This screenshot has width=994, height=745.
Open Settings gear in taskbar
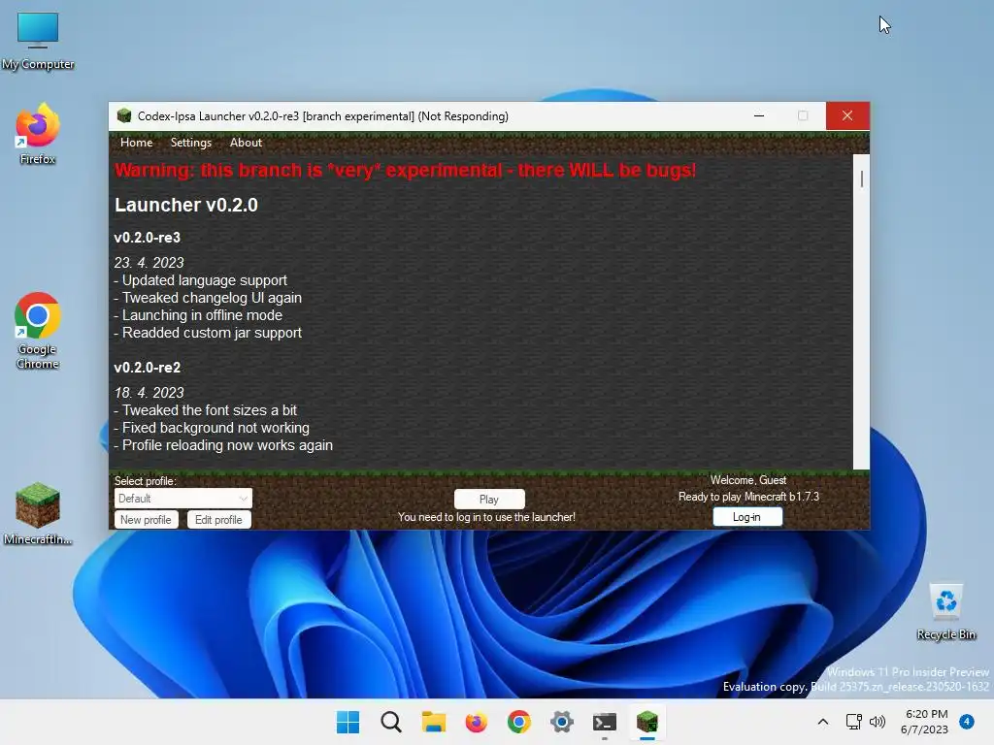[562, 722]
